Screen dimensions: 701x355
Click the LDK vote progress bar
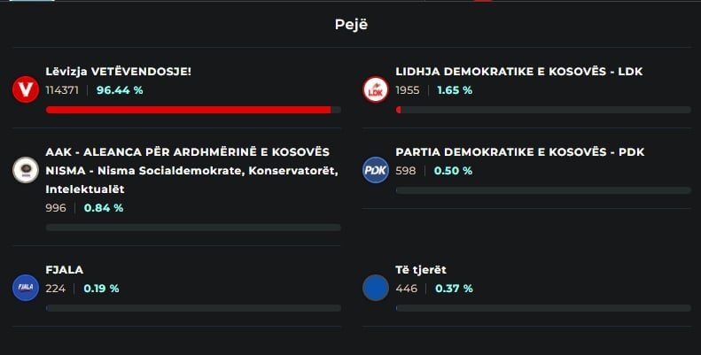[x=543, y=110]
